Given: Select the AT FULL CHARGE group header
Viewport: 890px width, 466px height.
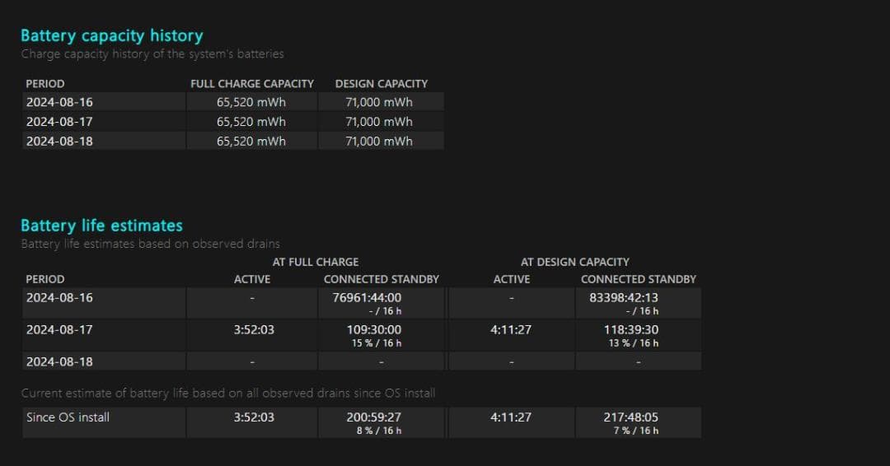Looking at the screenshot, I should [x=316, y=262].
